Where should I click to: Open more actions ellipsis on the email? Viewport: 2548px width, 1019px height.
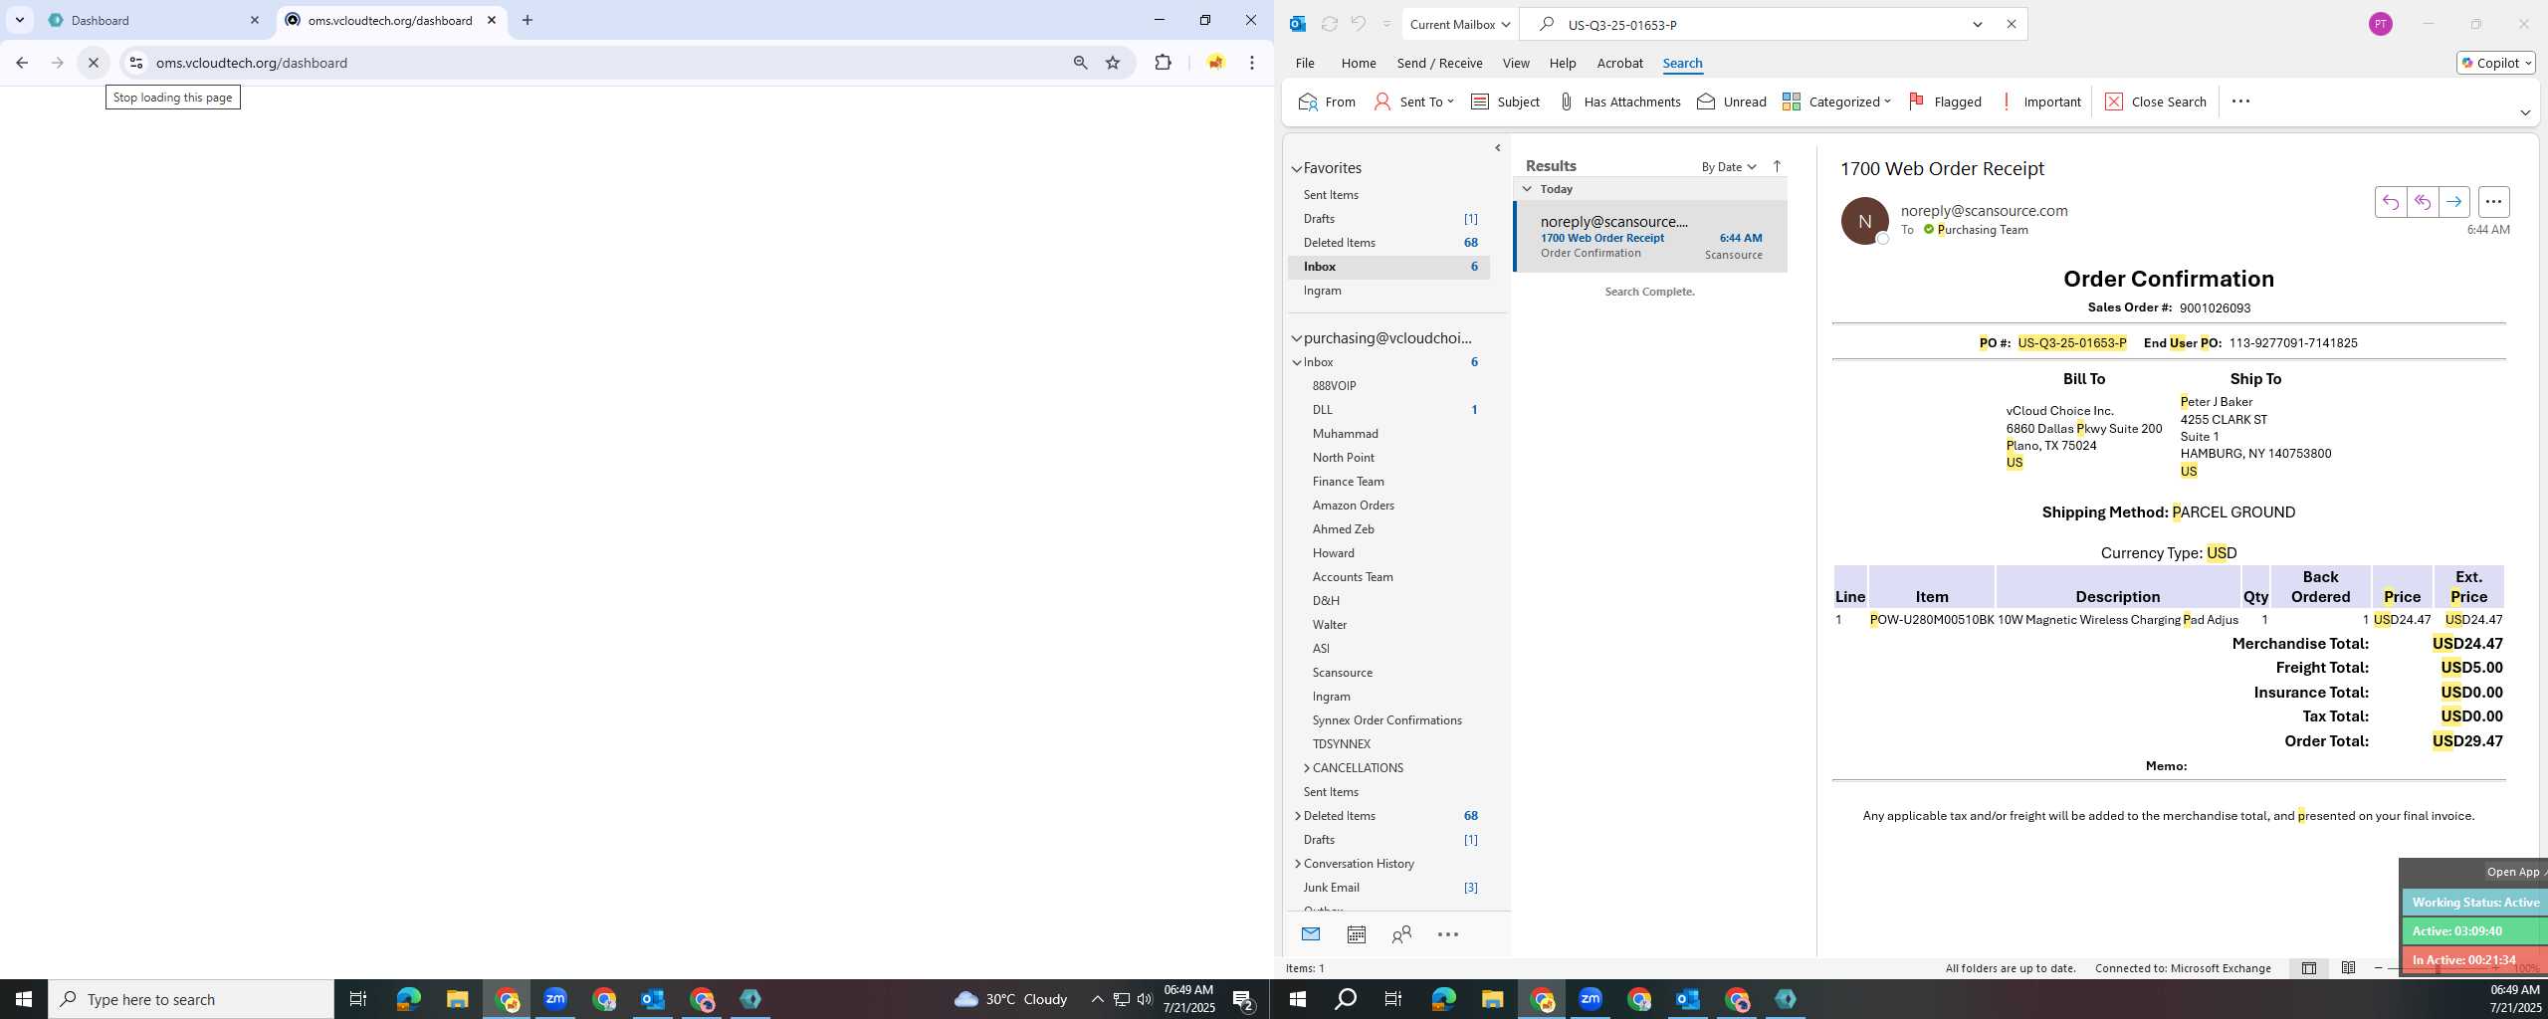click(2493, 202)
